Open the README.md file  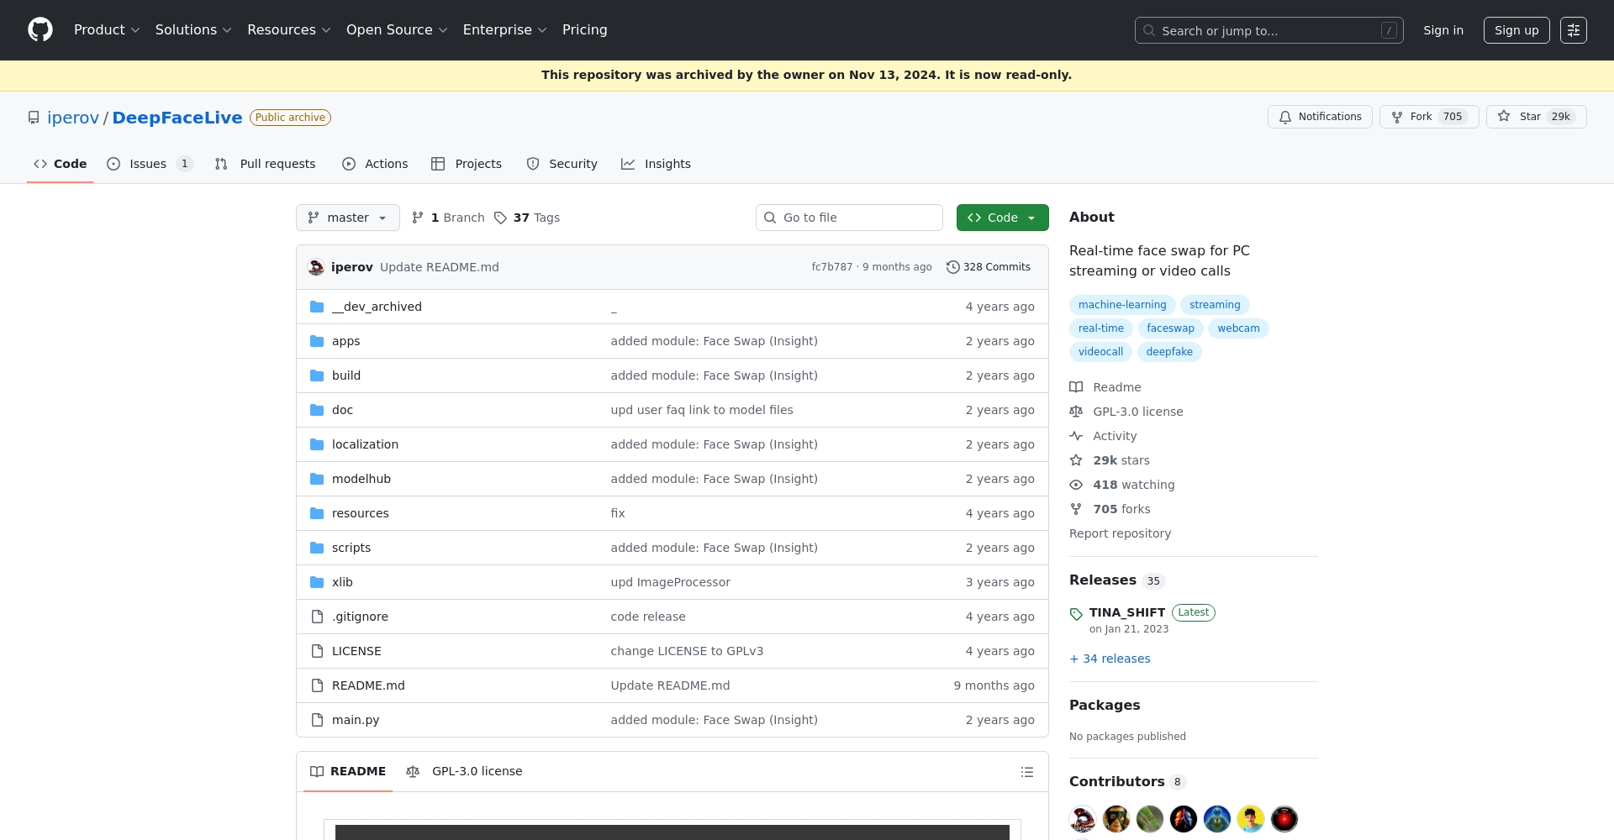coord(368,685)
